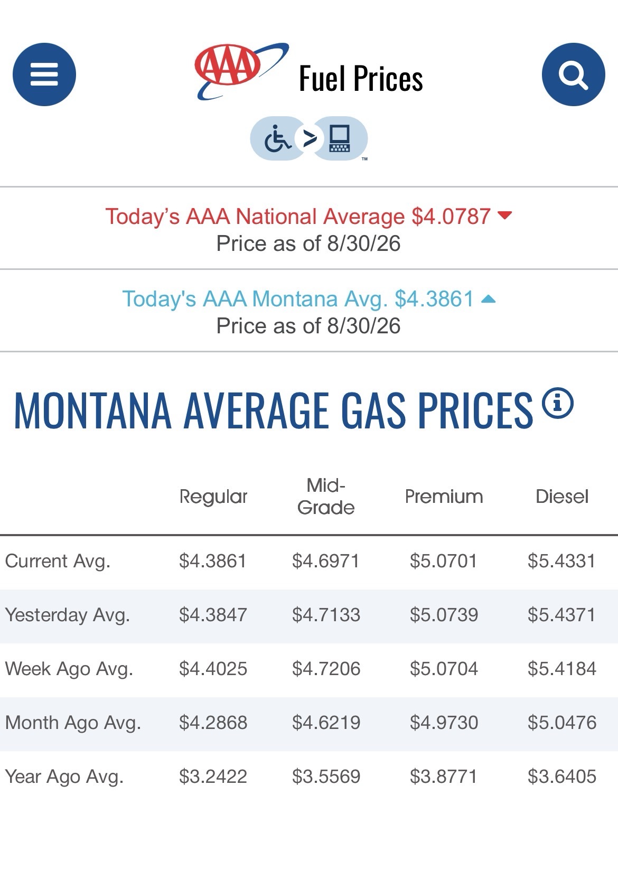Image resolution: width=618 pixels, height=879 pixels.
Task: Select the Regular column header
Action: click(x=213, y=497)
